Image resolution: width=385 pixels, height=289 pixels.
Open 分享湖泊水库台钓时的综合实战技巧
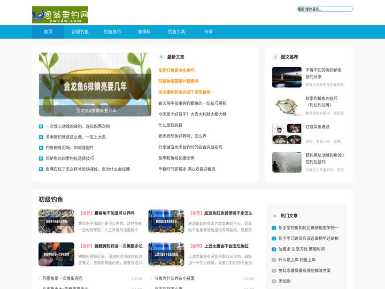point(190,147)
